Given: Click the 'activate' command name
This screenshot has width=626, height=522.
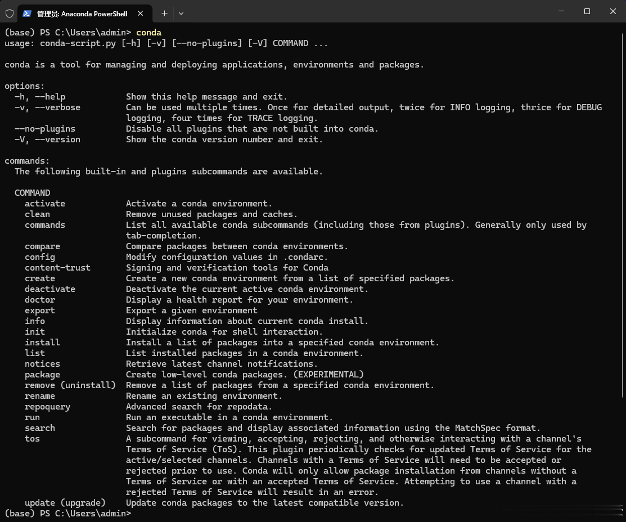Looking at the screenshot, I should click(45, 203).
